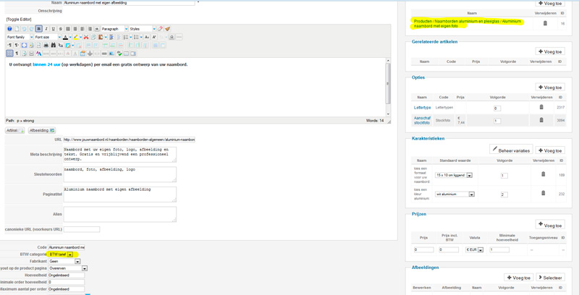Screen dimensions: 579x295
Task: Toggle italic formatting
Action: 46,29
